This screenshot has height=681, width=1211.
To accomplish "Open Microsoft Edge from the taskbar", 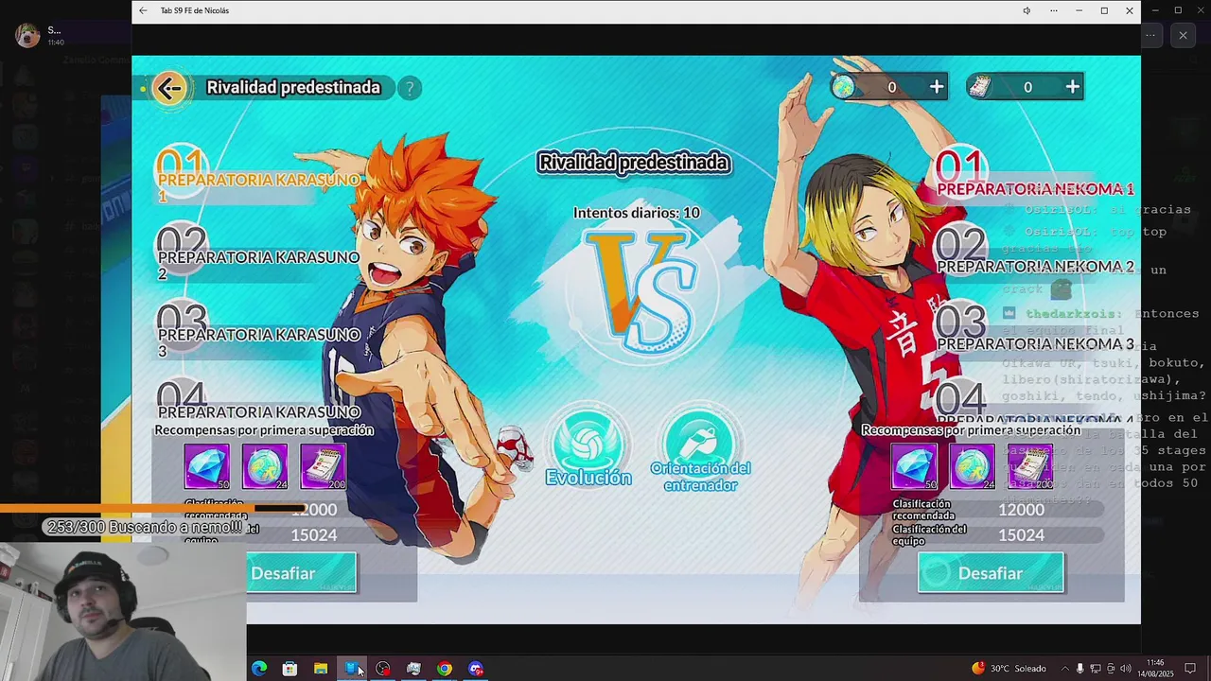I will click(x=258, y=669).
